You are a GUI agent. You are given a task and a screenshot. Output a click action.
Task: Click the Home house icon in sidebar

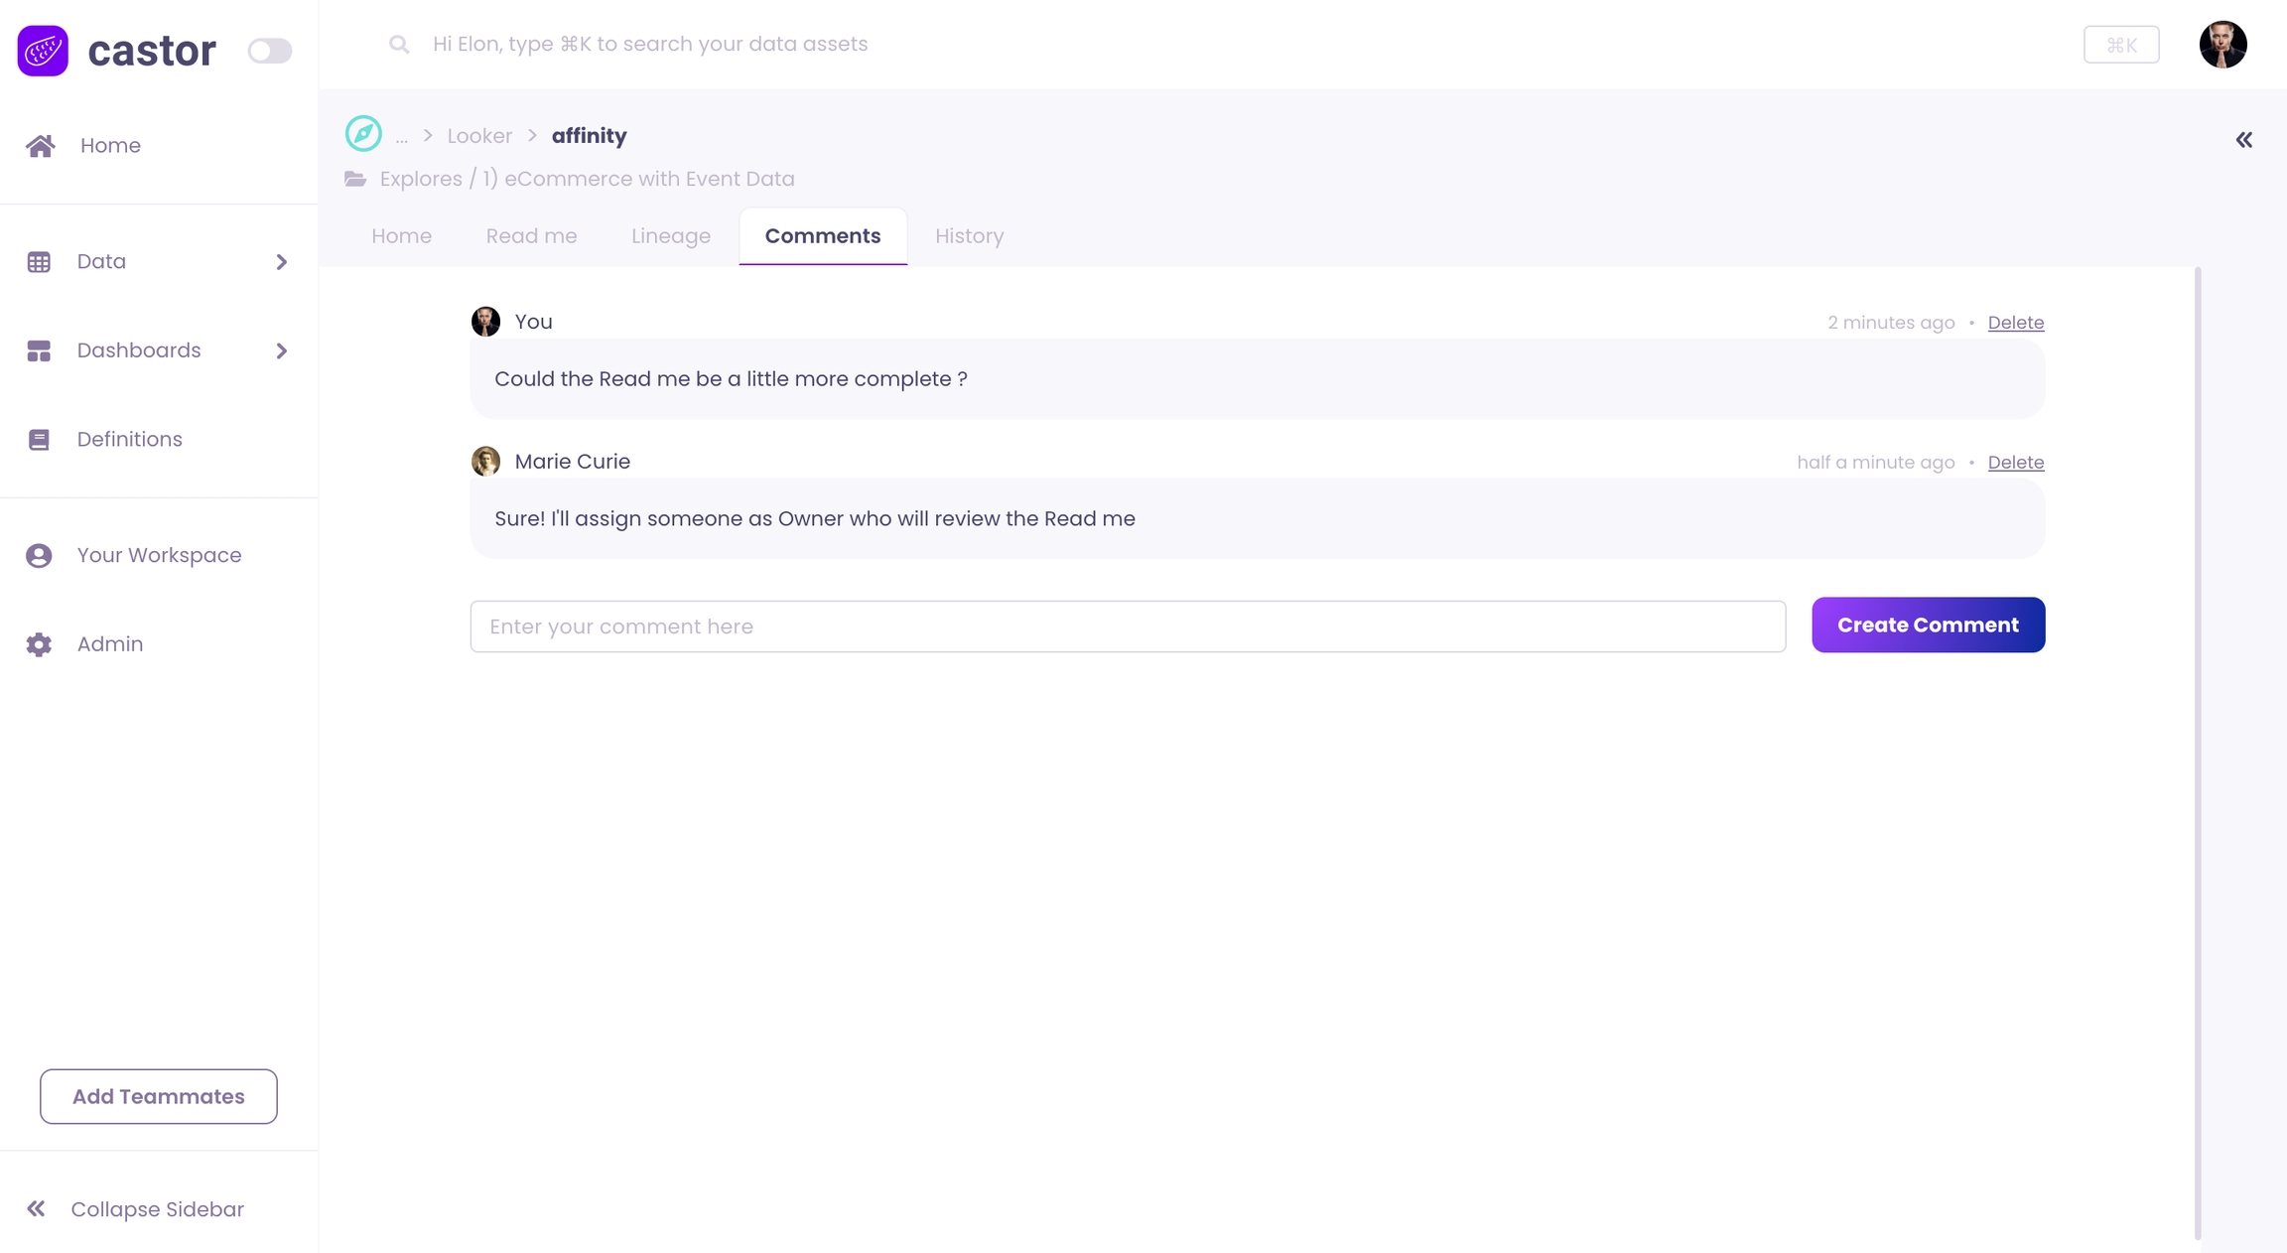pyautogui.click(x=41, y=146)
